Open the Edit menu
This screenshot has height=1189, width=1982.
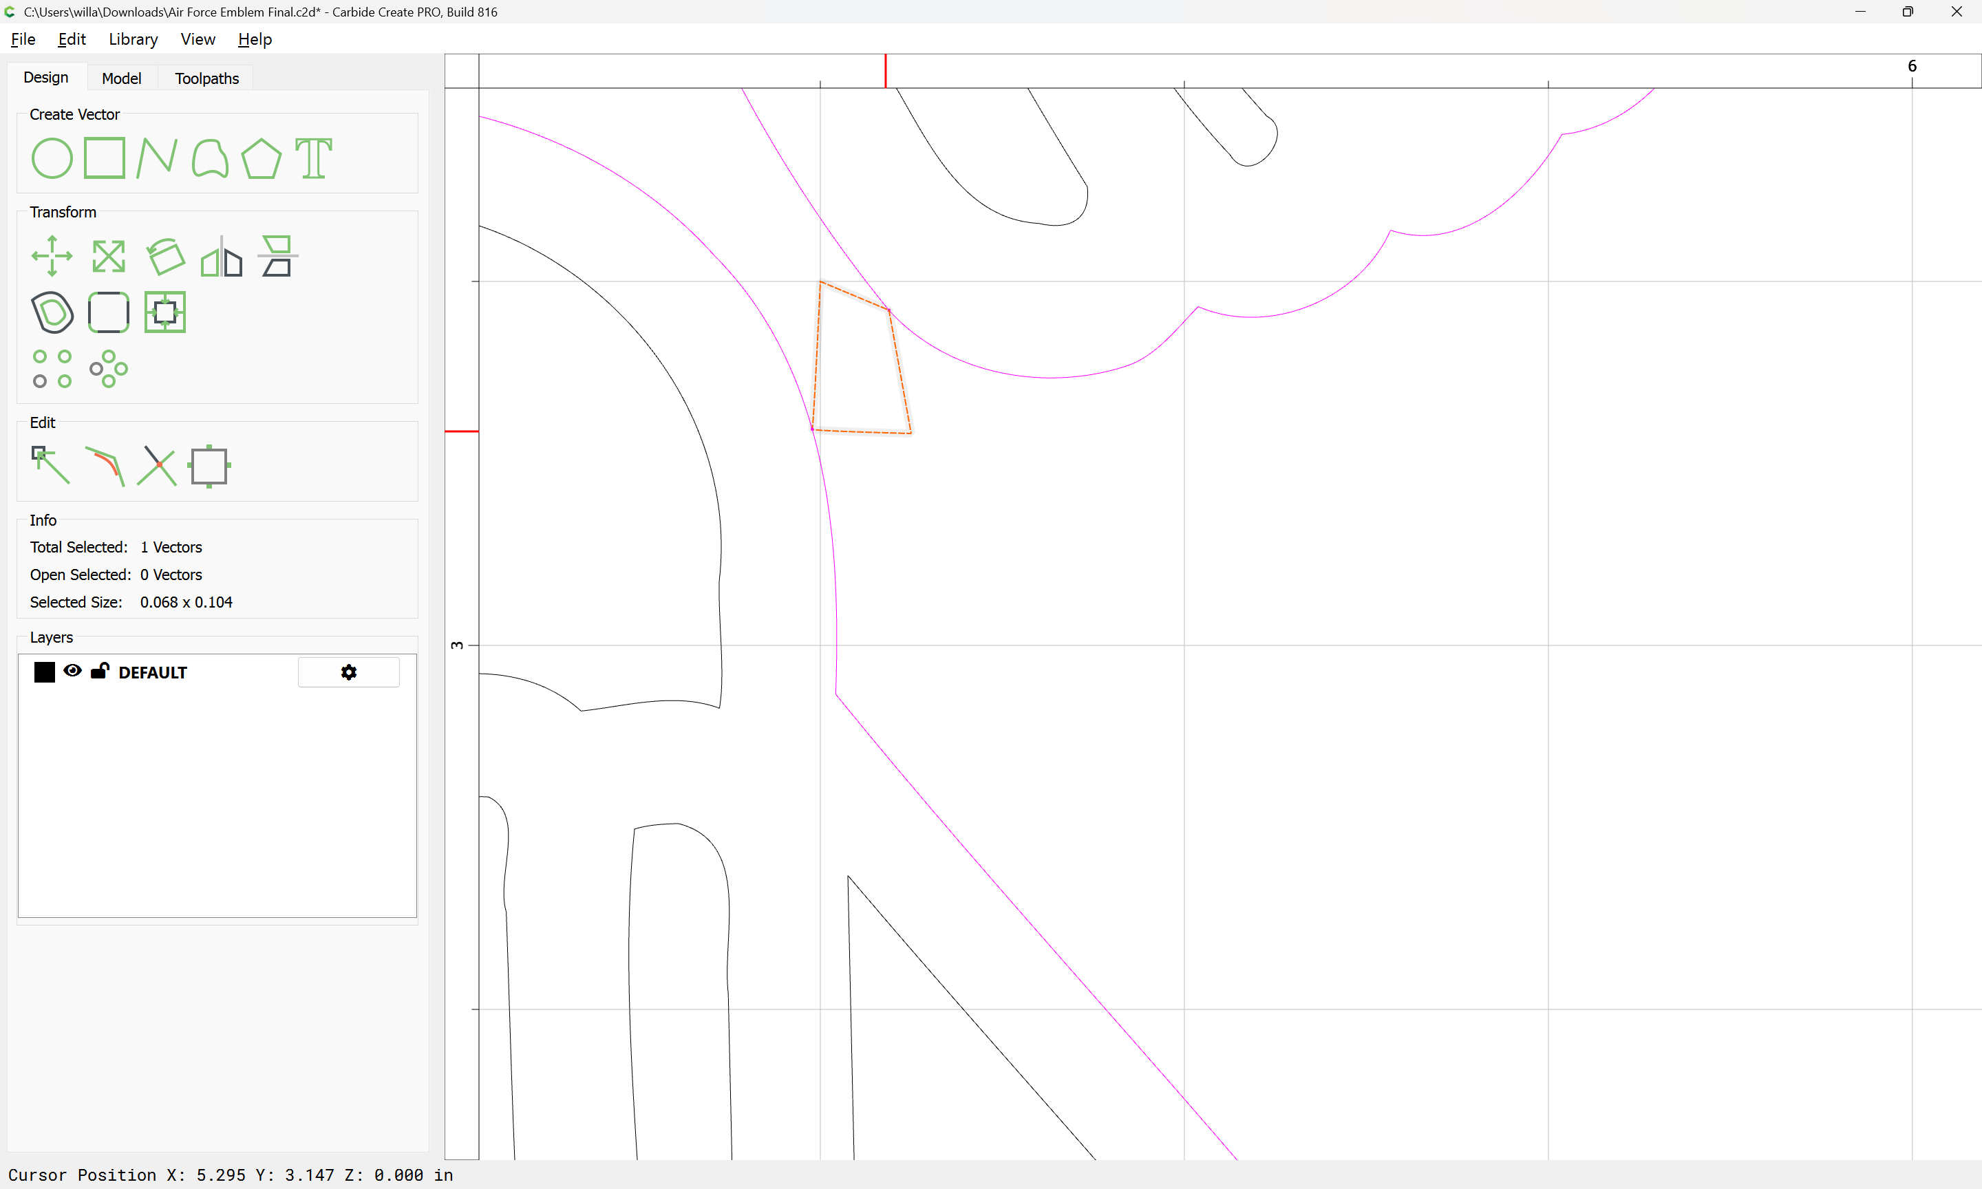(72, 39)
